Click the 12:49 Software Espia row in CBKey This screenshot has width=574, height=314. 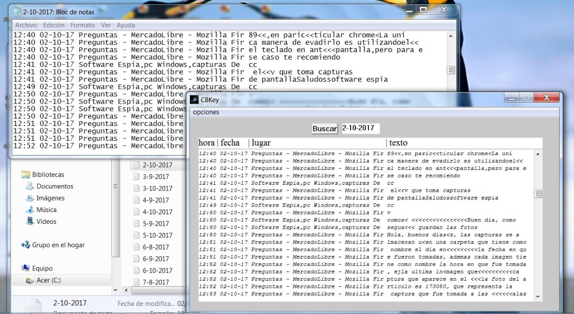click(x=366, y=205)
